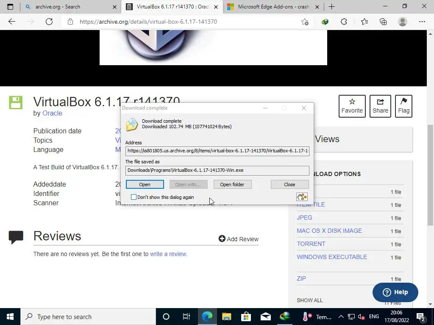Open Microsoft Store from taskbar
This screenshot has width=434, height=325.
(246, 317)
